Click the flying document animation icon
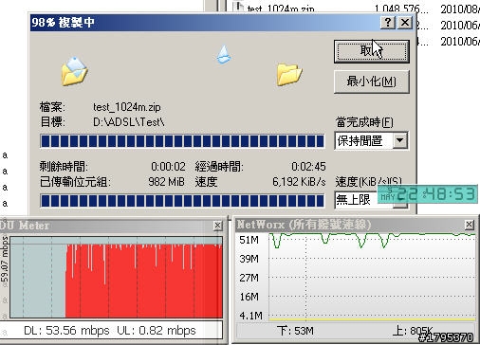Viewport: 480px width, 345px height. click(x=224, y=54)
